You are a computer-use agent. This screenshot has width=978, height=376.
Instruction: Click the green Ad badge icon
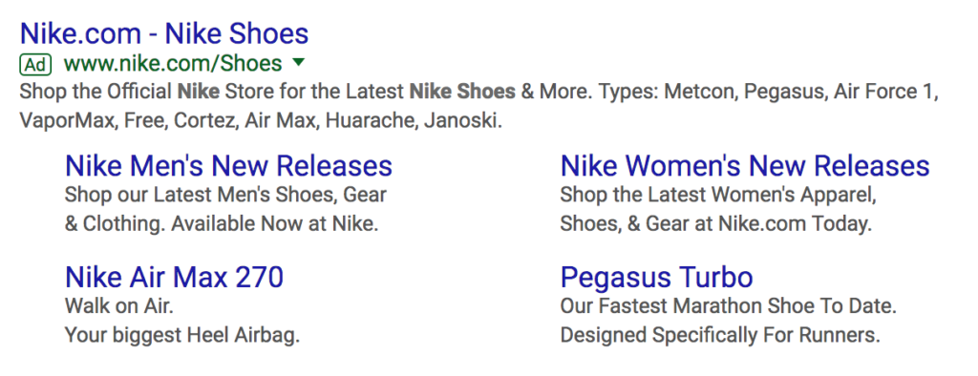click(35, 64)
